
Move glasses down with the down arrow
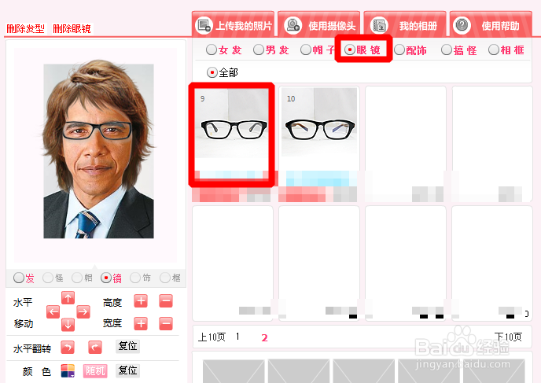pyautogui.click(x=68, y=325)
